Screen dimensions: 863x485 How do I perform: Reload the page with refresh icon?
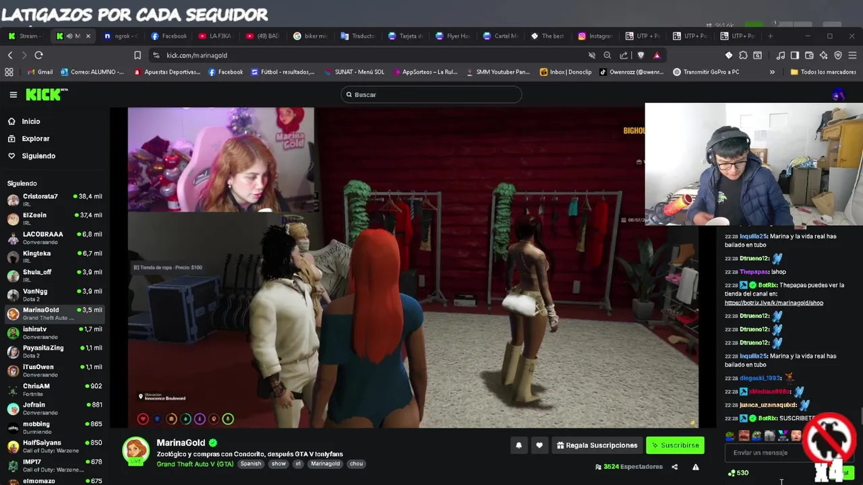38,55
